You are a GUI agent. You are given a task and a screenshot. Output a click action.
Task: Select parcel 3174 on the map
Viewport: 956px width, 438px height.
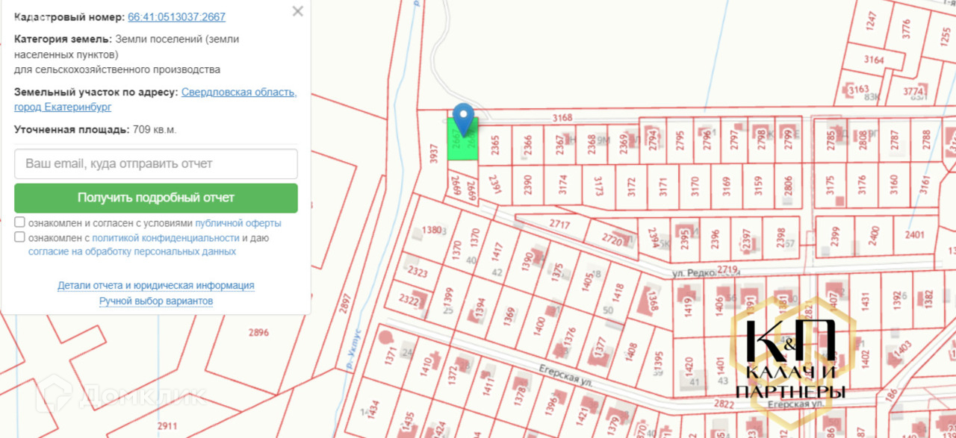pos(563,184)
